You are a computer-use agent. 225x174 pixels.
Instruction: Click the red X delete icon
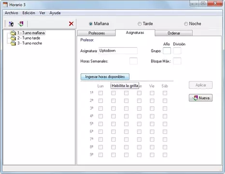click(x=71, y=24)
